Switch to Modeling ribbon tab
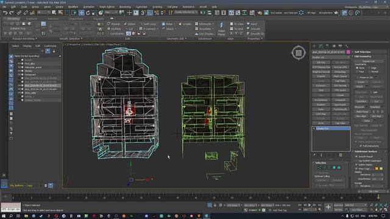The width and height of the screenshot is (390, 219). 13,19
